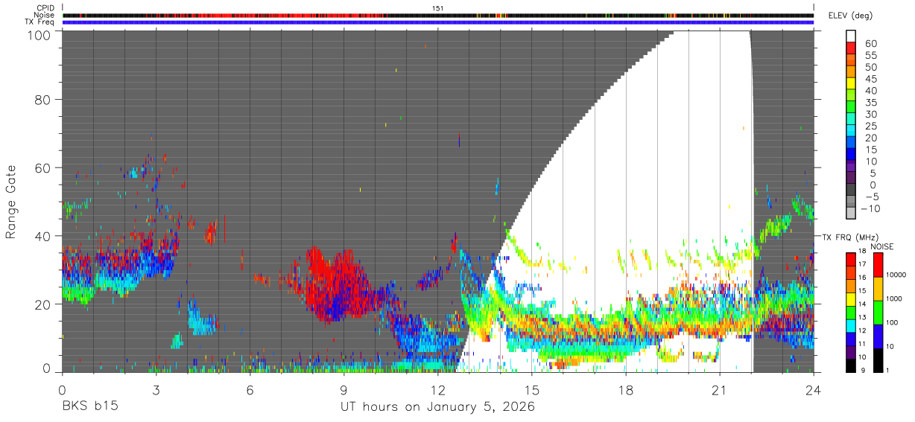Click the "20" tick on the Range Gate axis

pos(43,304)
